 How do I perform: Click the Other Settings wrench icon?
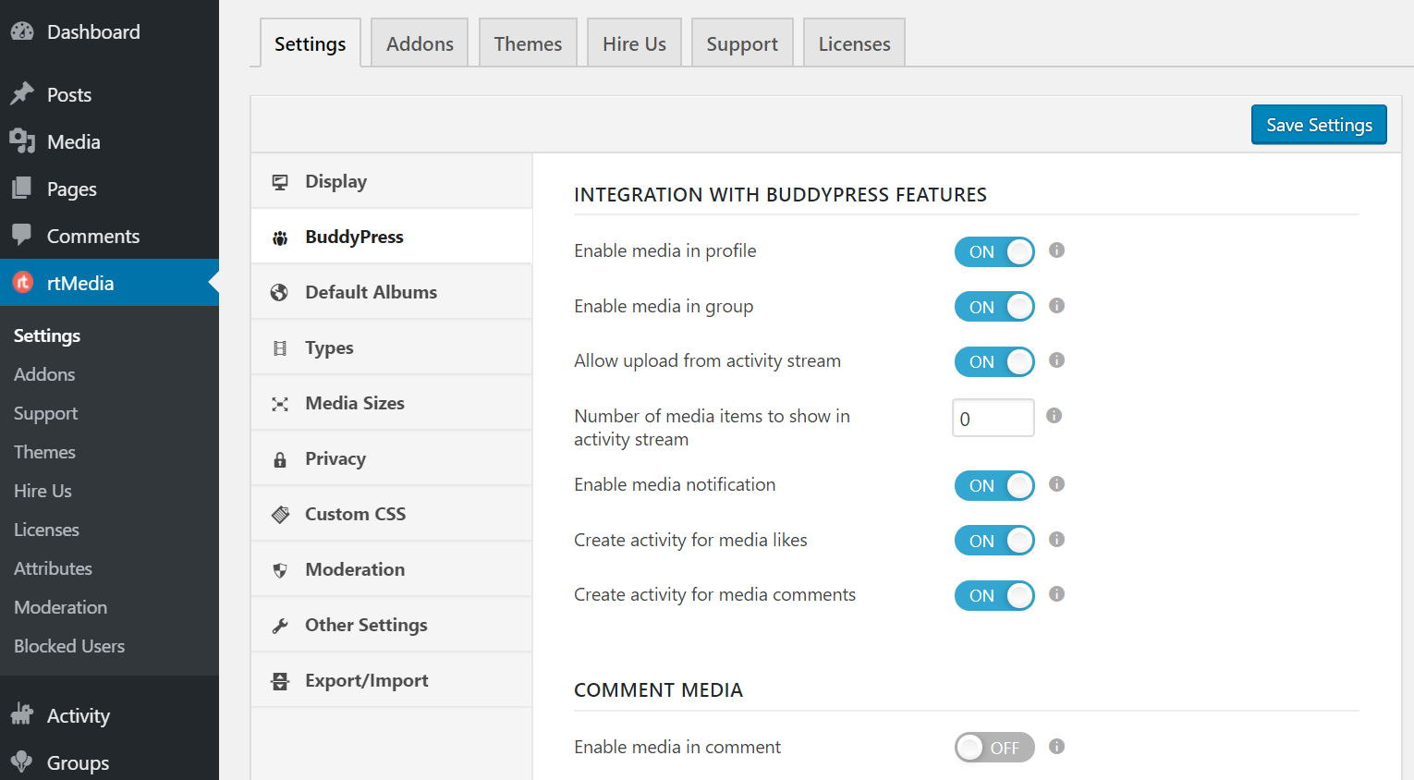[x=279, y=625]
